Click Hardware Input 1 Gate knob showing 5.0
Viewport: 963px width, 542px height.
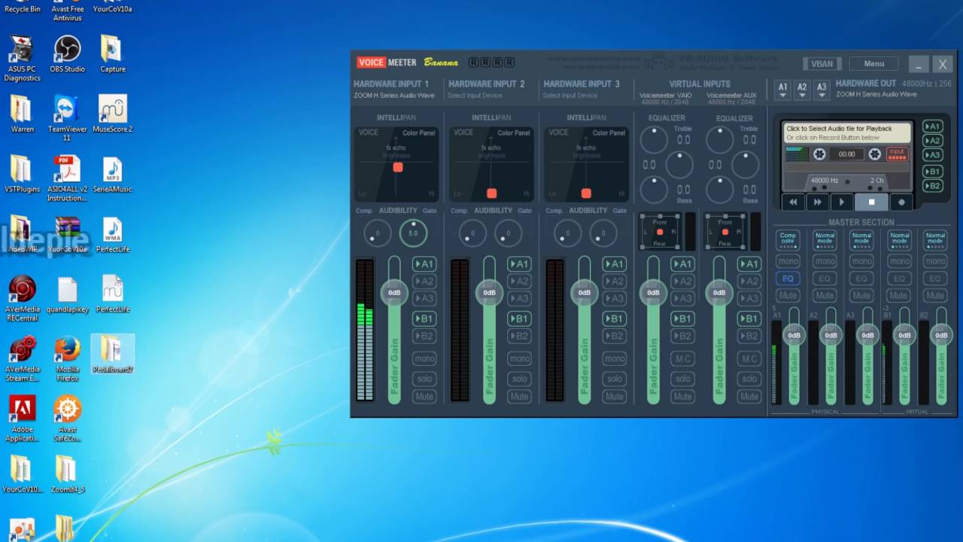coord(413,233)
